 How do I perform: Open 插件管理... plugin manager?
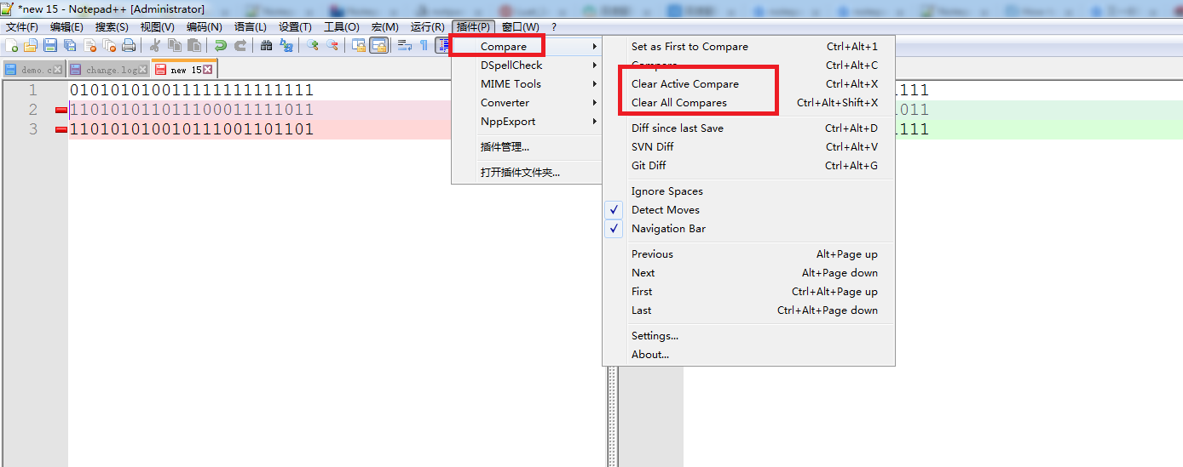click(527, 147)
